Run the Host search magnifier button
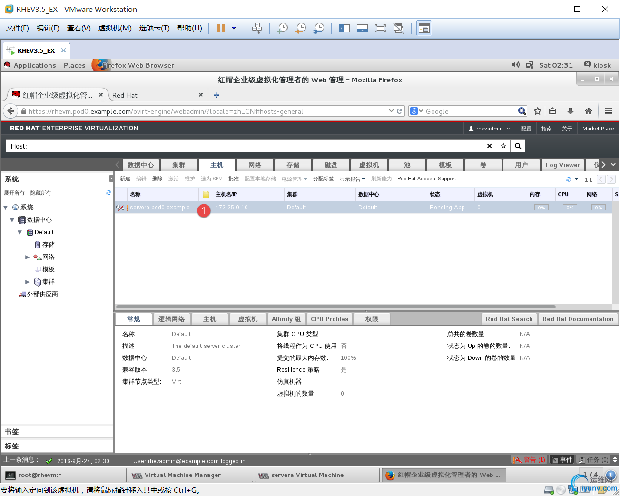Image resolution: width=620 pixels, height=496 pixels. (x=518, y=146)
